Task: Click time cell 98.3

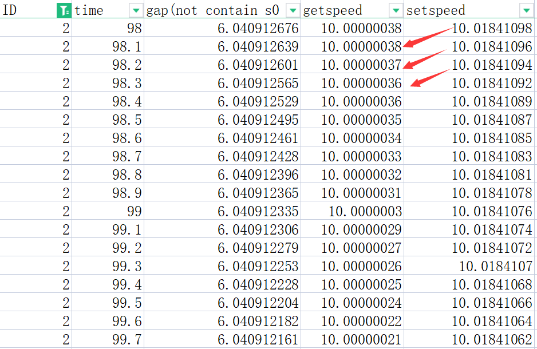Action: pos(108,83)
